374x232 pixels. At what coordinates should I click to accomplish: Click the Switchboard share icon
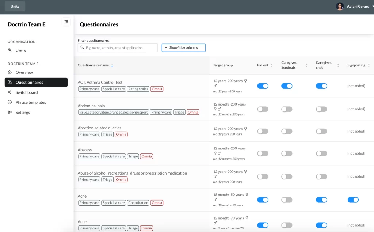(10, 92)
